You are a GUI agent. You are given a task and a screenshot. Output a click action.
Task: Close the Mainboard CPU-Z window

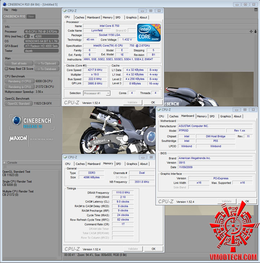tap(253, 110)
